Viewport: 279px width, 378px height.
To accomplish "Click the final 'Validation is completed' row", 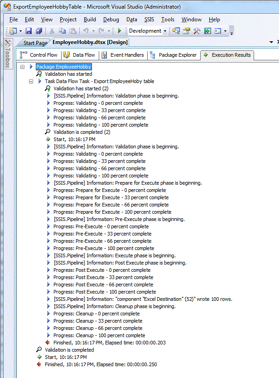I will pos(69,350).
